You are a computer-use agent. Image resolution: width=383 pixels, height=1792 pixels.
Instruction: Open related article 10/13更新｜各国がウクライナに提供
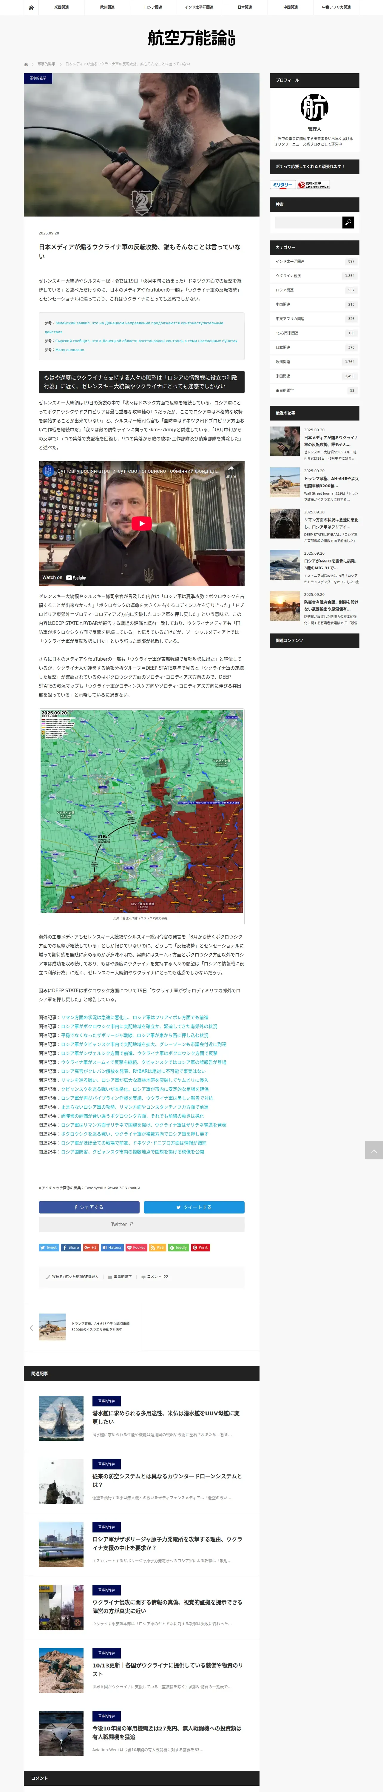[168, 1669]
